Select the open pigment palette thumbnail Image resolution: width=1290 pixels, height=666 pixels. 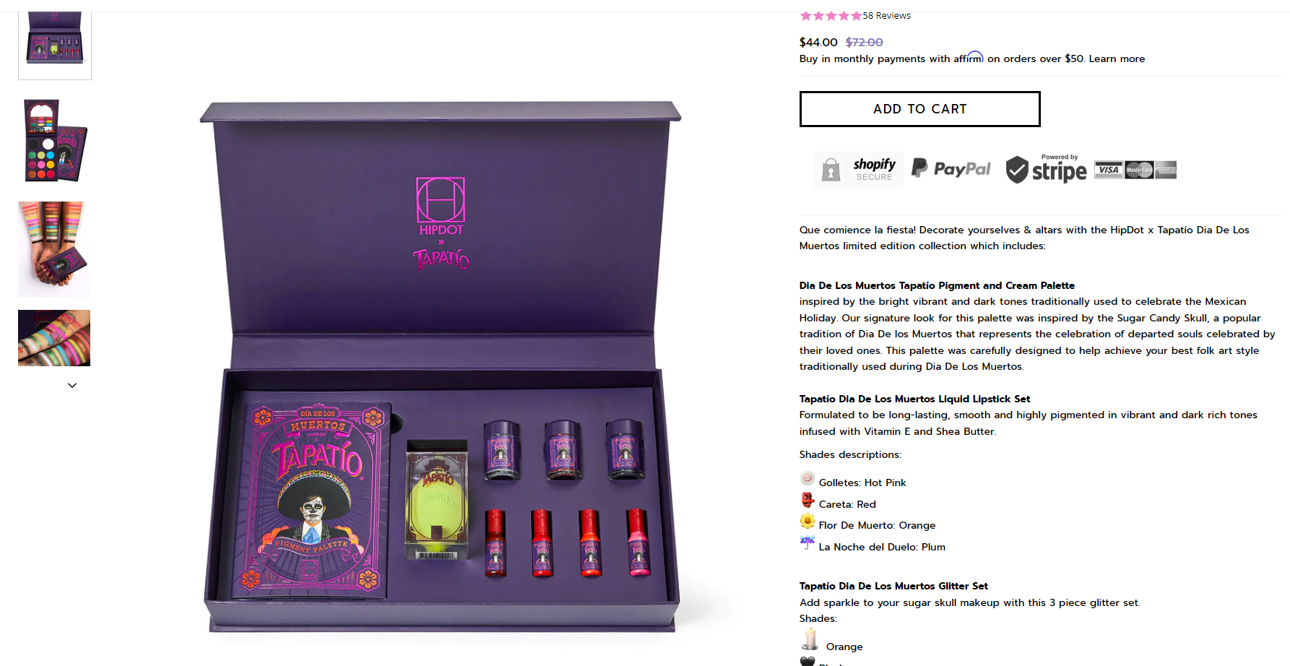(55, 140)
